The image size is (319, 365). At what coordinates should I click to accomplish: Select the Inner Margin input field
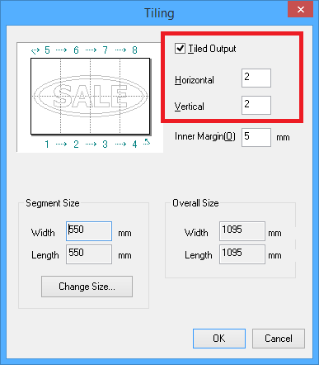[x=256, y=137]
